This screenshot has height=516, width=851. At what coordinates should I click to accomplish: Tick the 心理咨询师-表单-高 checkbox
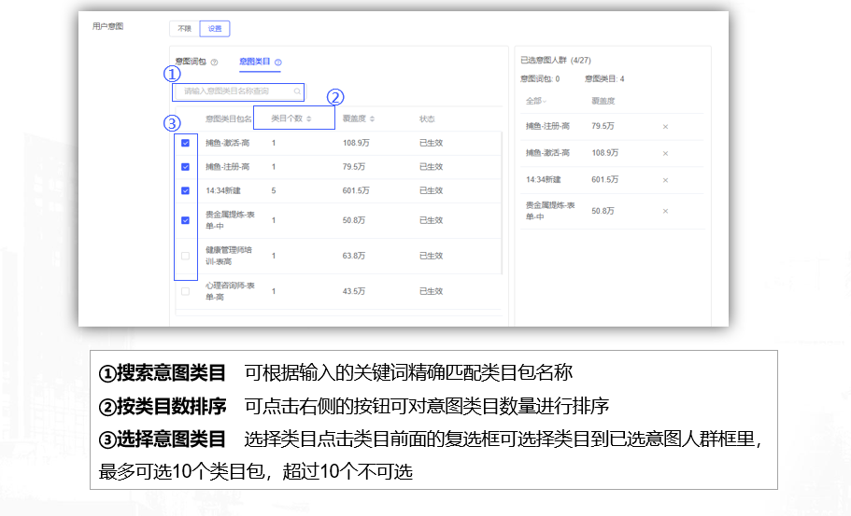(x=185, y=291)
